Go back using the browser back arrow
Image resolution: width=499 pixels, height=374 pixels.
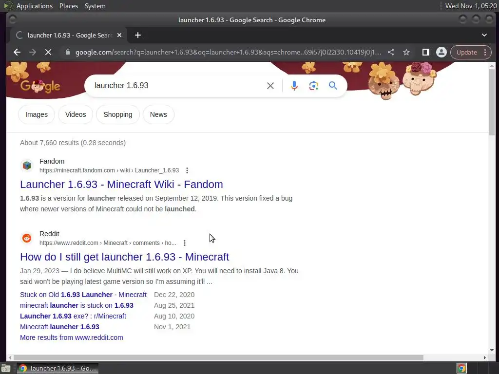click(x=17, y=52)
